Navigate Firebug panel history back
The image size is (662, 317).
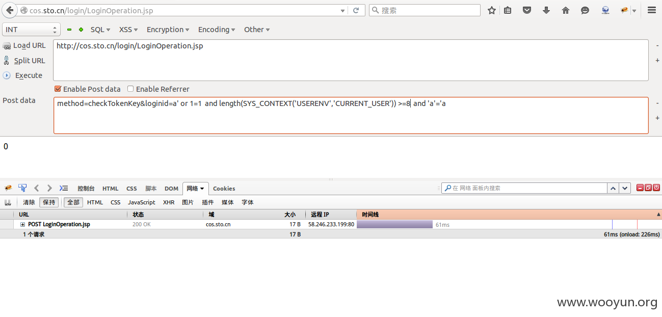(37, 188)
